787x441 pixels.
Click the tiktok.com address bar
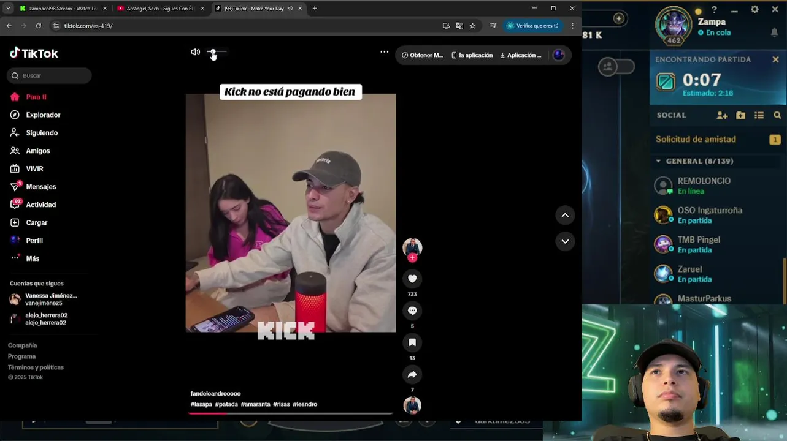(x=245, y=26)
